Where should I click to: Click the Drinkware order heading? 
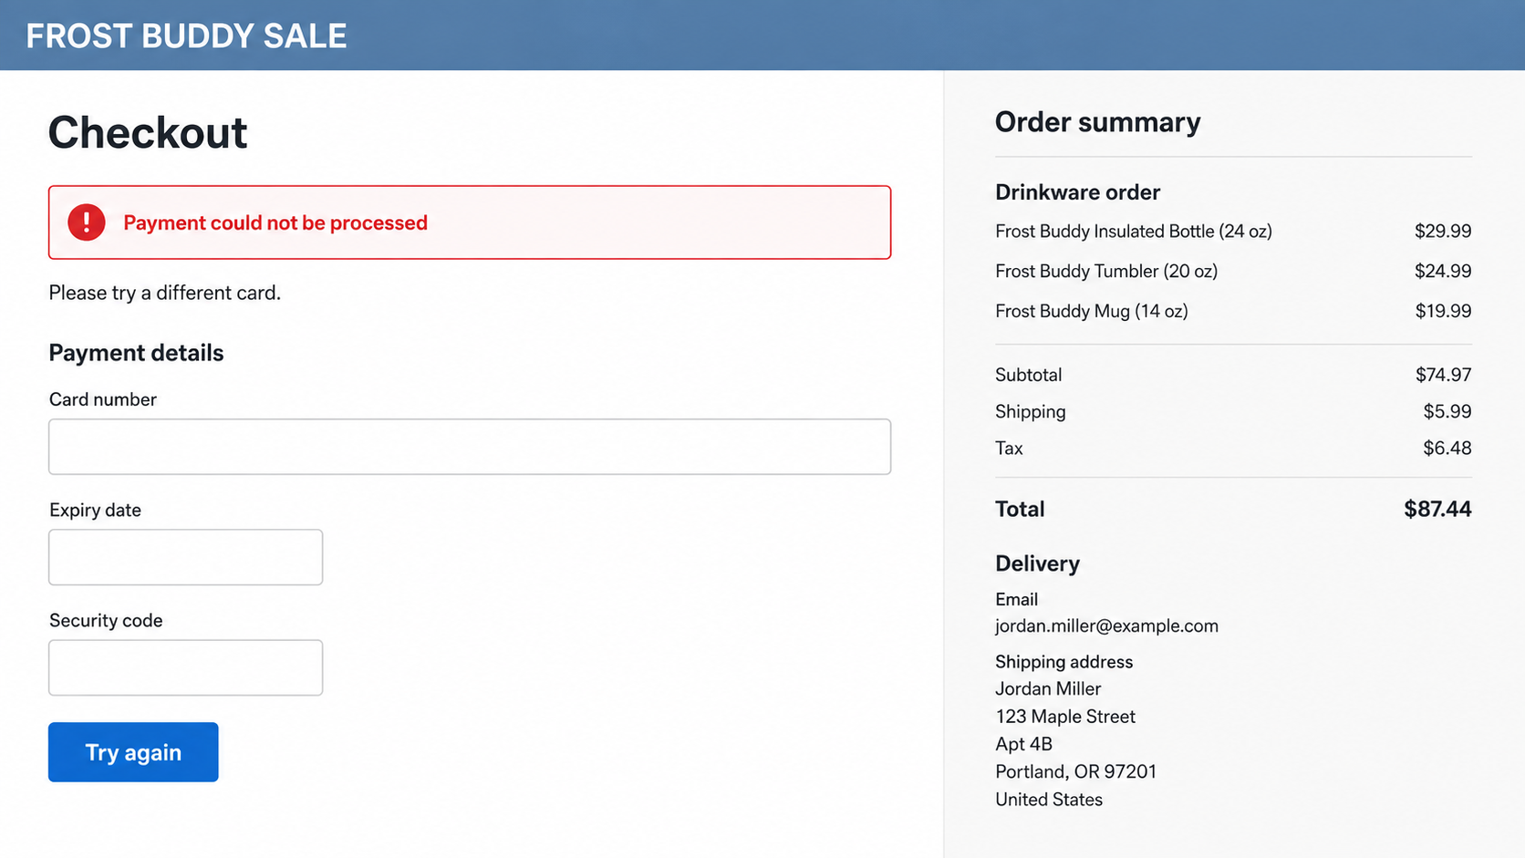(x=1077, y=192)
